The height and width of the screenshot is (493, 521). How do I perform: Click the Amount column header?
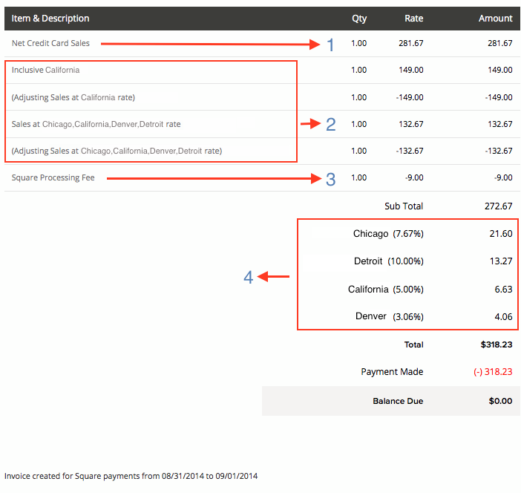[x=495, y=19]
